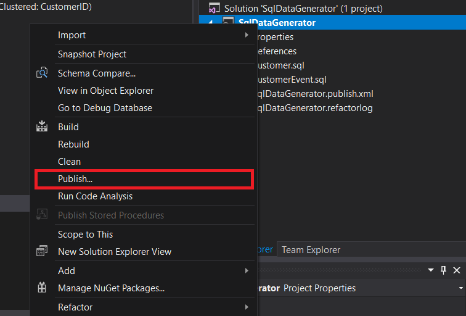Open SqlDataGenerator.publish.xml file
The image size is (466, 316).
[x=316, y=94]
